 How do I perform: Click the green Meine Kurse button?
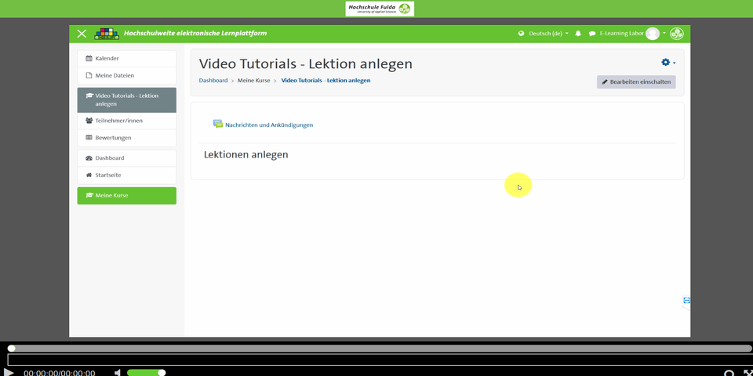127,196
